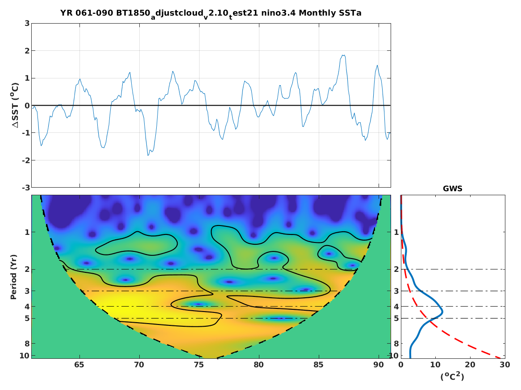Click the x-axis tick label '65' of wavelet plot
Screen dimensions: 521x390
(x=79, y=365)
